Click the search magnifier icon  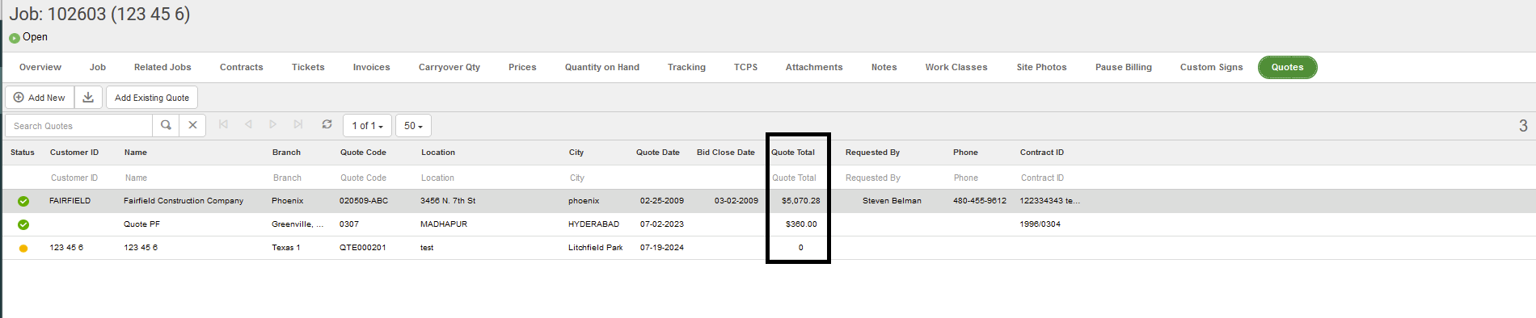click(166, 125)
